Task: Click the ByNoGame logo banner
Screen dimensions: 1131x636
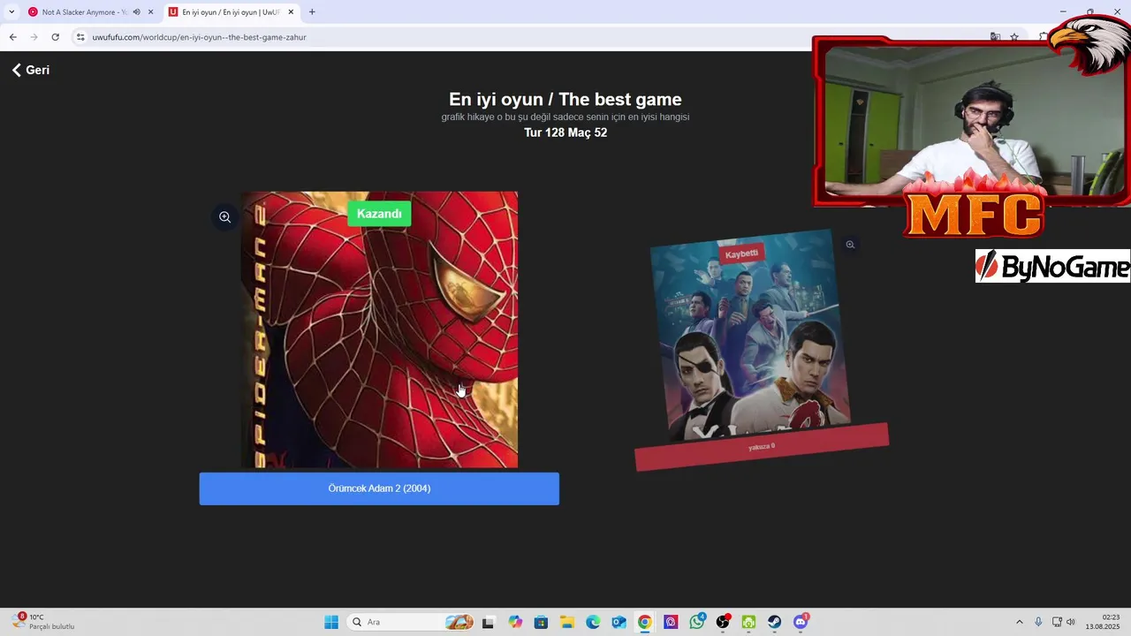Action: click(x=1052, y=266)
